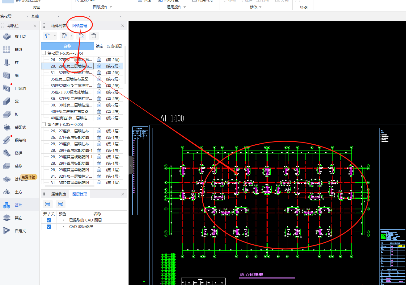This screenshot has height=285, width=406.
Task: Close the 图层管理 panel
Action: point(123,194)
